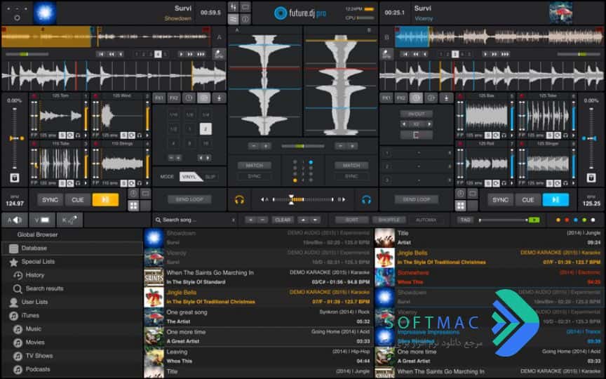Click the SHUFFLE button
Image resolution: width=606 pixels, height=379 pixels.
389,220
